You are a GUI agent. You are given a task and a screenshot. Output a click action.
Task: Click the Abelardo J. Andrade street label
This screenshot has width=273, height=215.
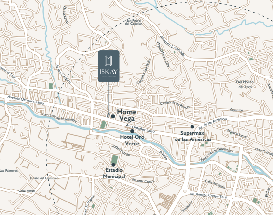[172, 46]
